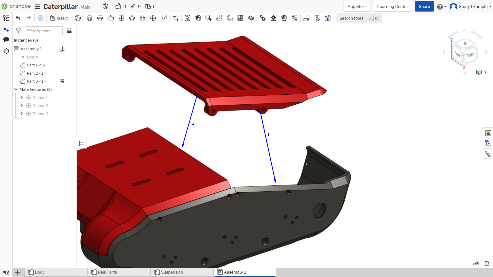The width and height of the screenshot is (493, 277).
Task: Click the Insert parts button
Action: pyautogui.click(x=59, y=18)
